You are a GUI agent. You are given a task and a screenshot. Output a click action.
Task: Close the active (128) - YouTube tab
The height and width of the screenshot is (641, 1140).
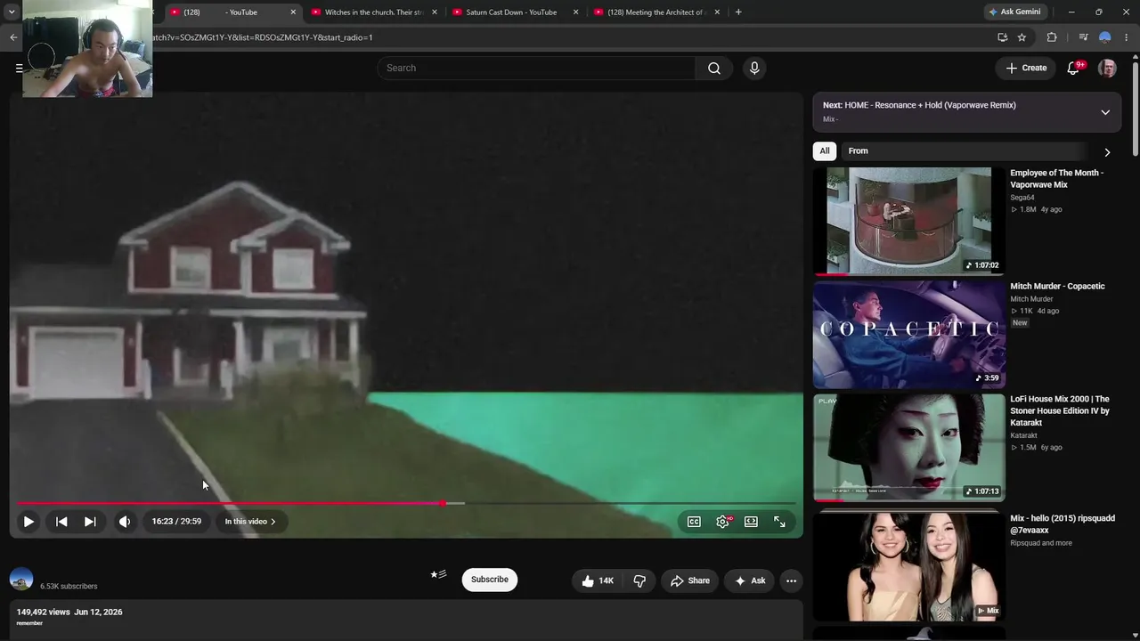pyautogui.click(x=293, y=12)
